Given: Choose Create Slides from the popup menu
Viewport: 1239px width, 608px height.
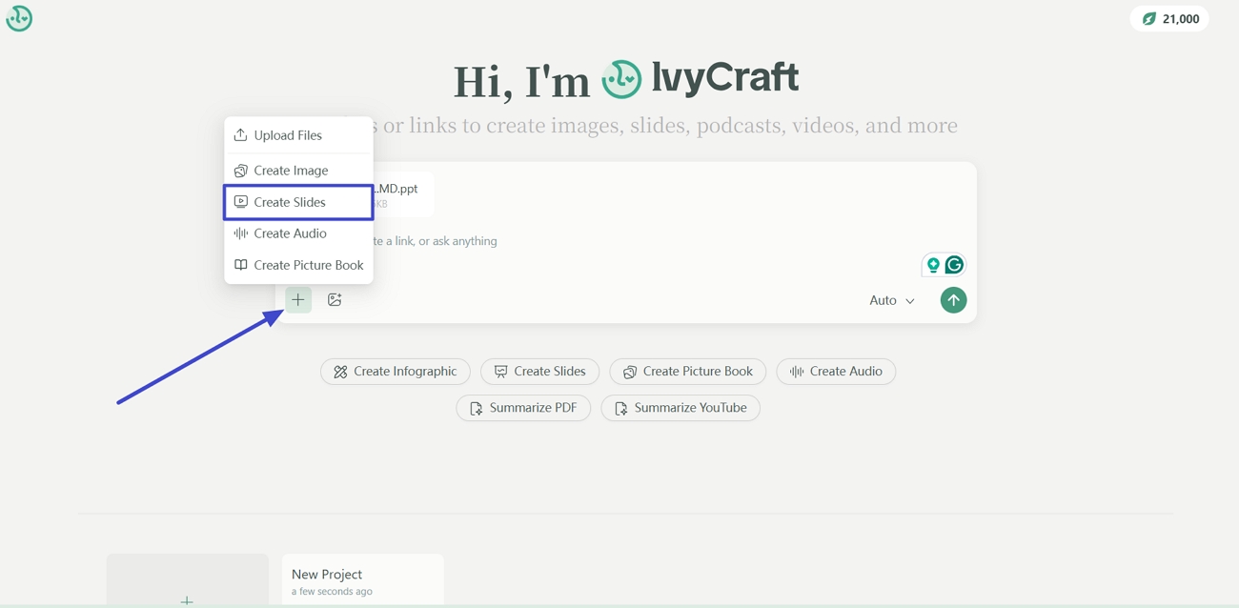Looking at the screenshot, I should [x=298, y=202].
